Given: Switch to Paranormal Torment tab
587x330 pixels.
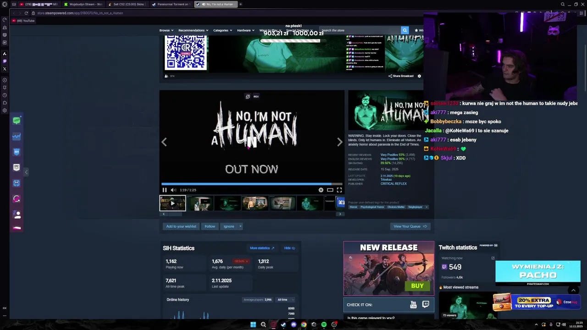Looking at the screenshot, I should [x=171, y=4].
